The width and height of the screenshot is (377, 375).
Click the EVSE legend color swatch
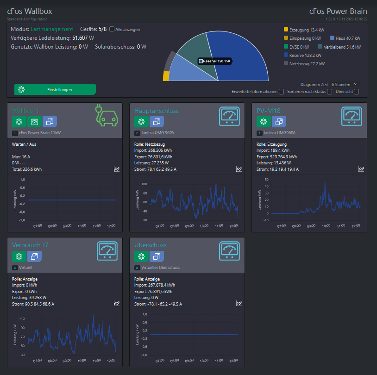286,46
